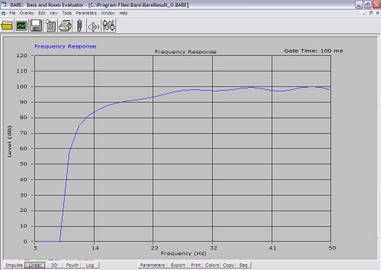
Task: Click the printer icon in toolbar
Action: point(65,26)
